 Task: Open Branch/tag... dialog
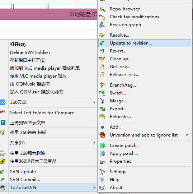[x=145, y=85]
